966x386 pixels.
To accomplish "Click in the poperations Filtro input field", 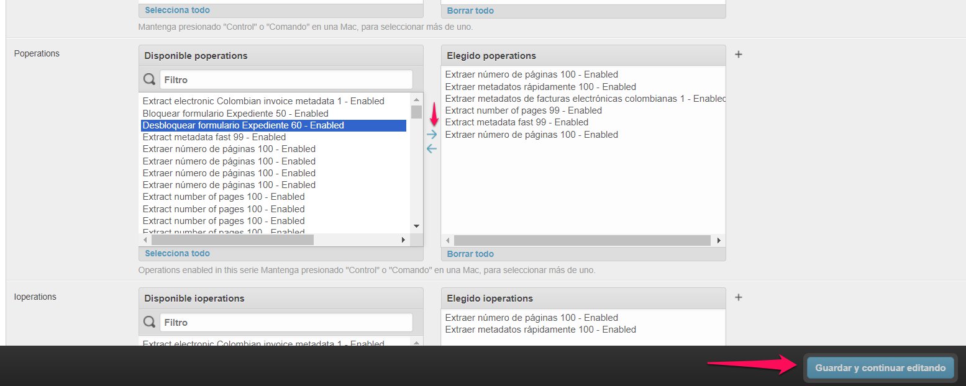I will pyautogui.click(x=286, y=79).
